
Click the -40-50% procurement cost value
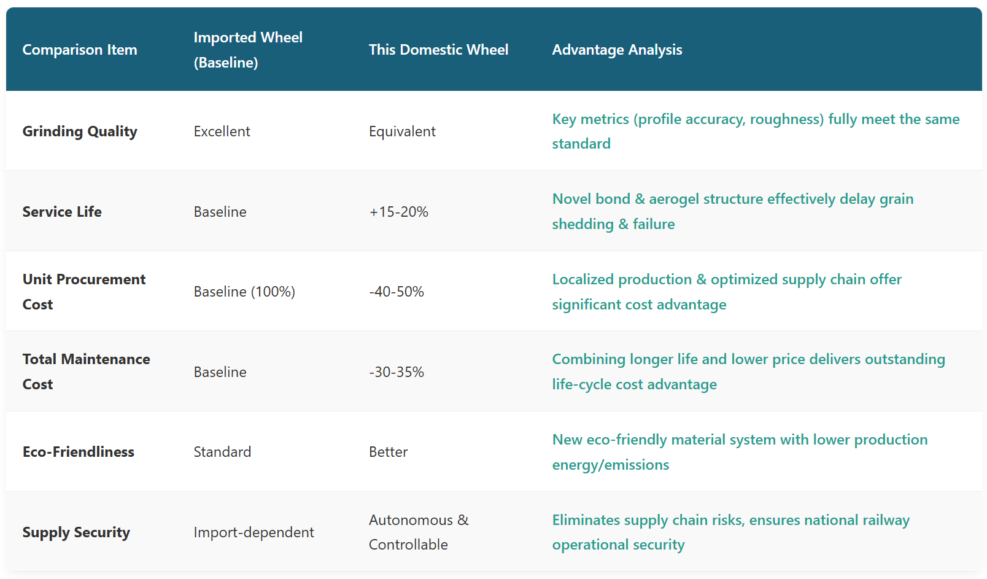397,292
